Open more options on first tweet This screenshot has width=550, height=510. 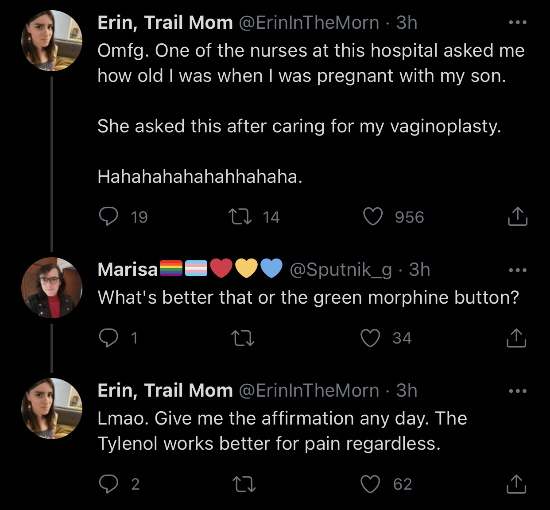517,23
